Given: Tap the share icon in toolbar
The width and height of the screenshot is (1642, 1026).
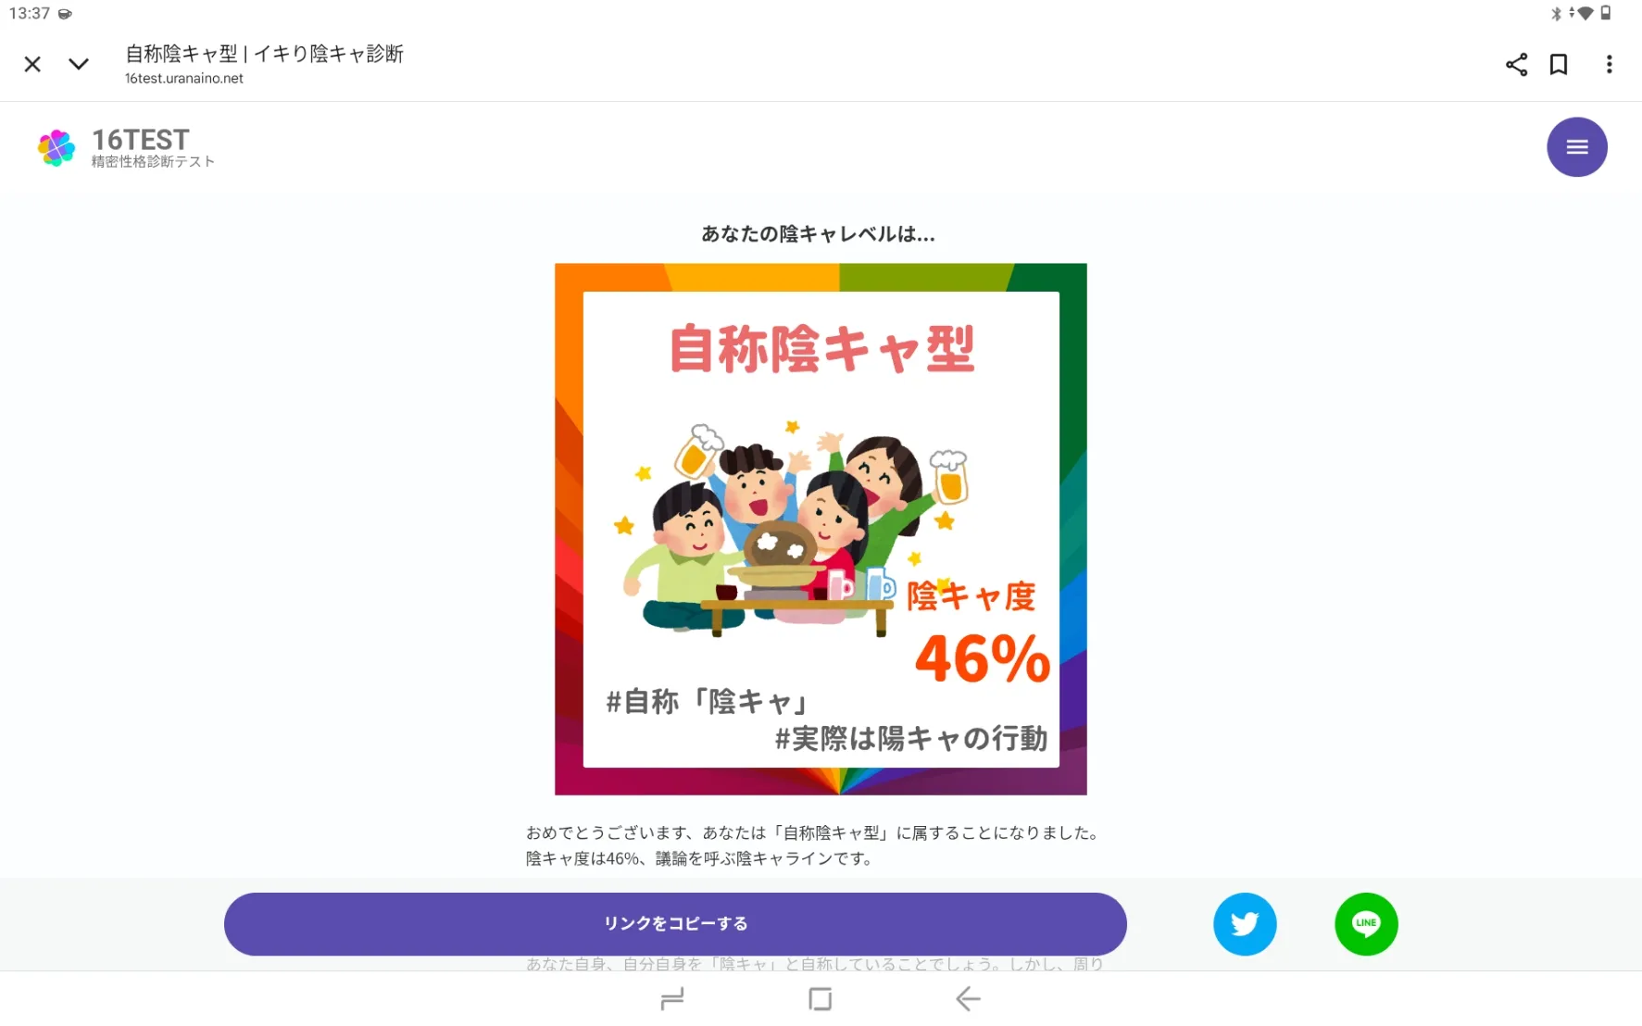Looking at the screenshot, I should [x=1516, y=64].
